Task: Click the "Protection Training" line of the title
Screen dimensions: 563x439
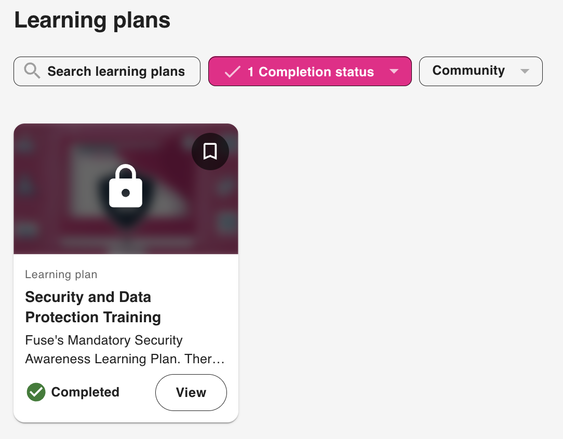Action: [93, 317]
